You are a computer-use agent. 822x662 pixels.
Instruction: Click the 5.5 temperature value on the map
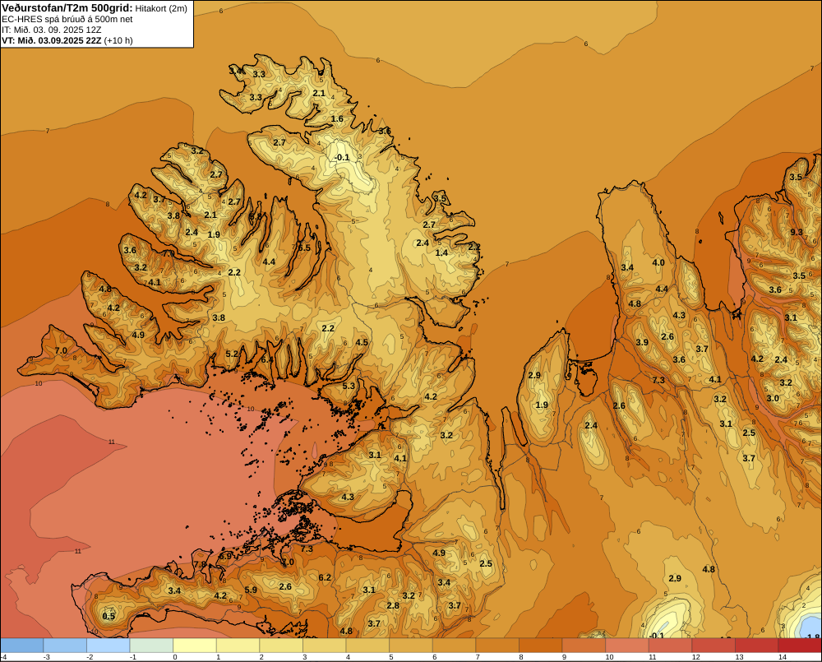[304, 248]
